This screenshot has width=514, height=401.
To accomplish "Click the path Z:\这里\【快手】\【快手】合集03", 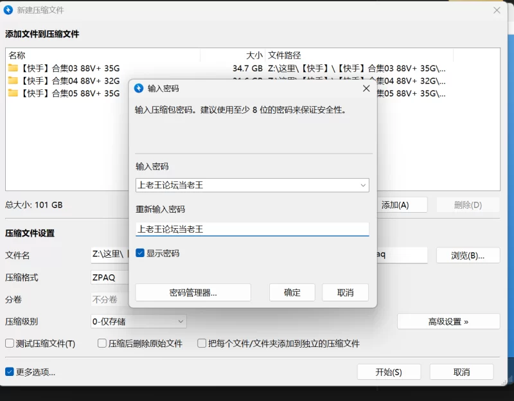I will point(357,68).
